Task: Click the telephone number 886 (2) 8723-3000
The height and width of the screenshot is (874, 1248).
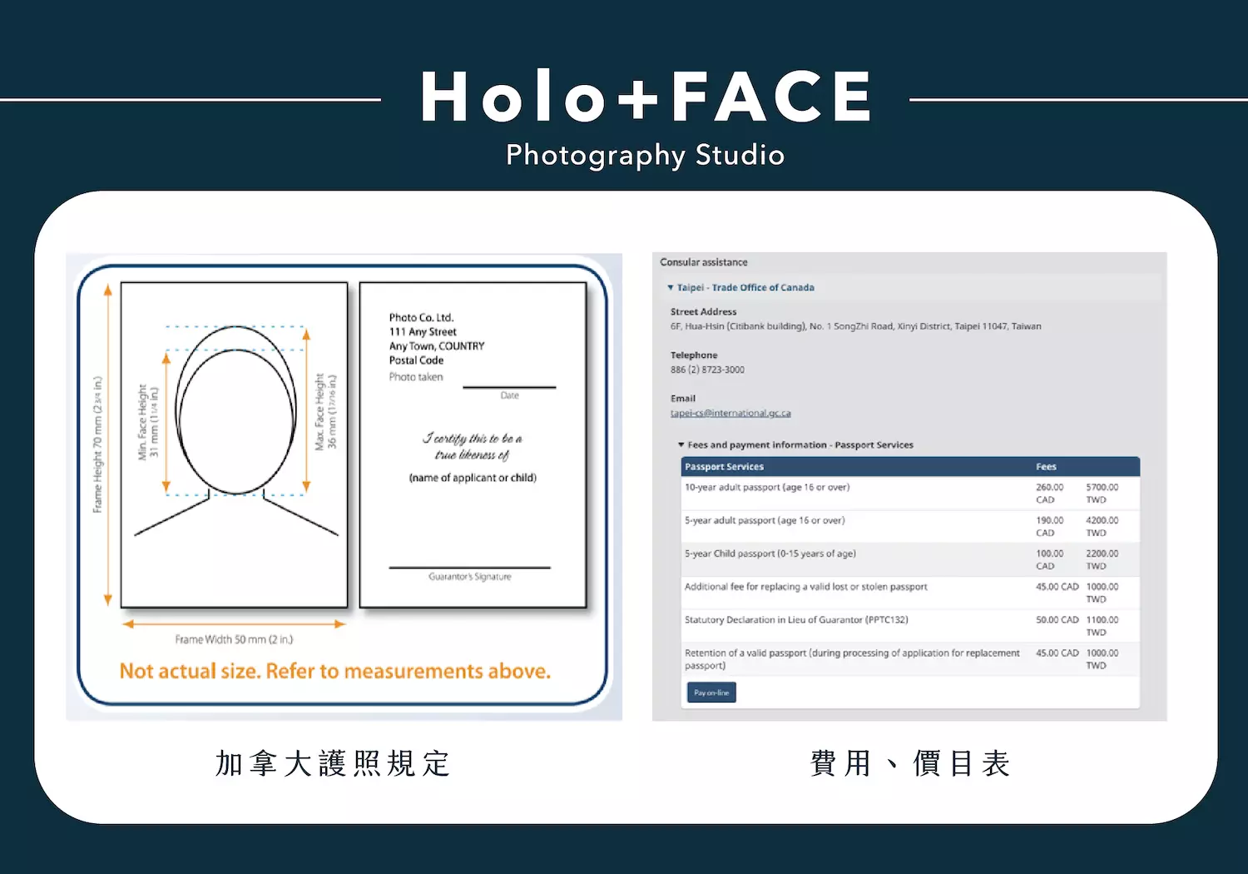Action: click(707, 370)
